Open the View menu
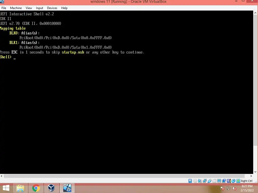 pyautogui.click(x=29, y=8)
